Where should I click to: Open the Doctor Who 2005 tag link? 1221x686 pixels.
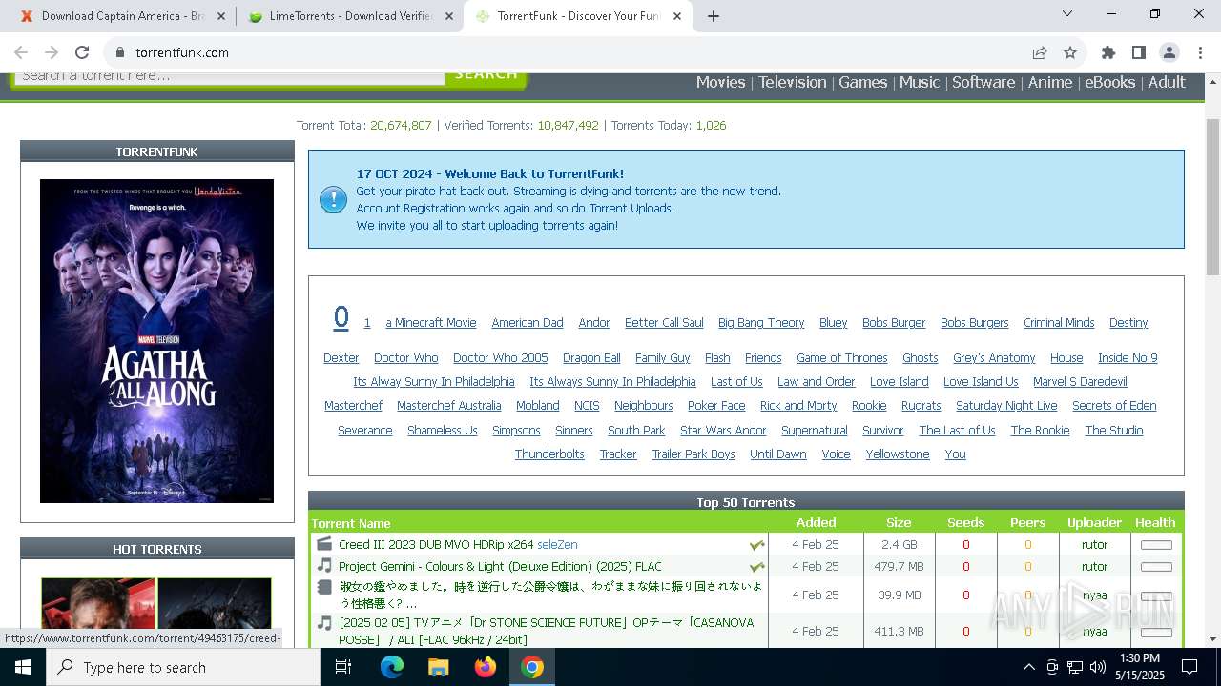click(x=501, y=358)
